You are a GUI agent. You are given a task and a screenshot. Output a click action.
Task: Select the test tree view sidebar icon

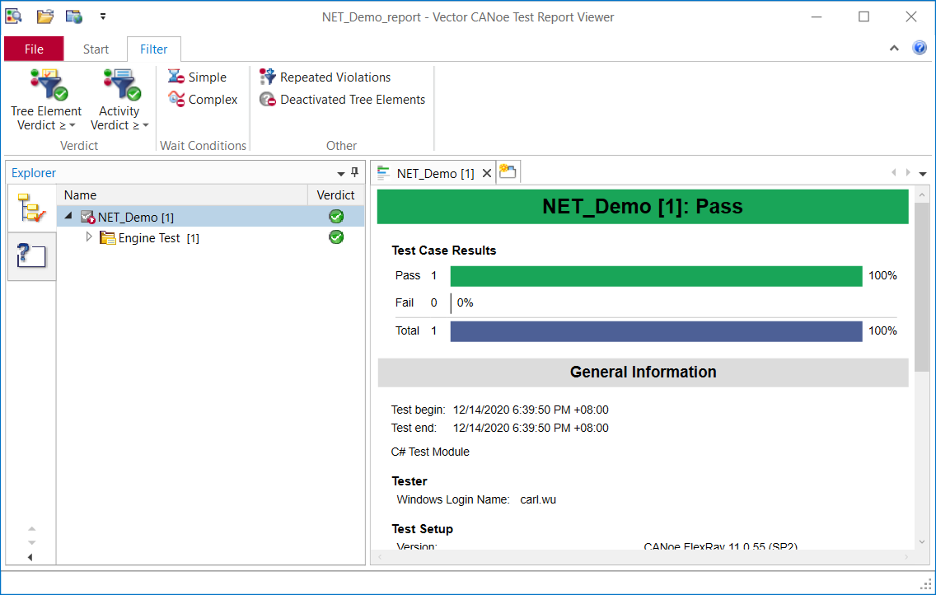point(31,208)
